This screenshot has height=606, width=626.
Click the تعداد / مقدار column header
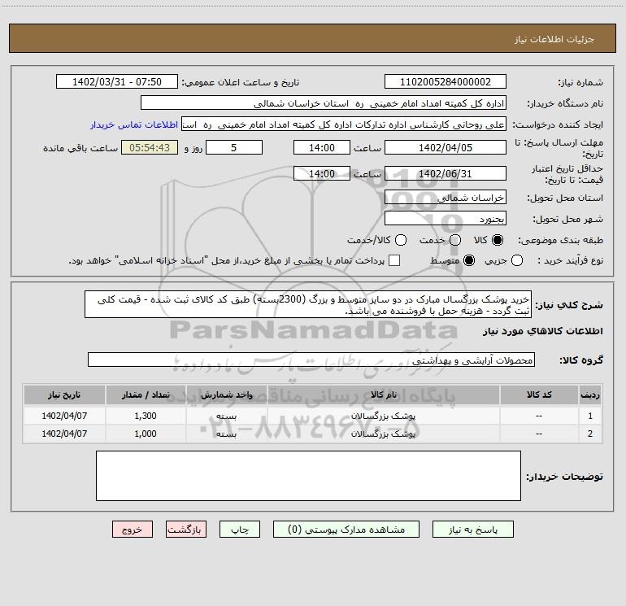coord(146,395)
